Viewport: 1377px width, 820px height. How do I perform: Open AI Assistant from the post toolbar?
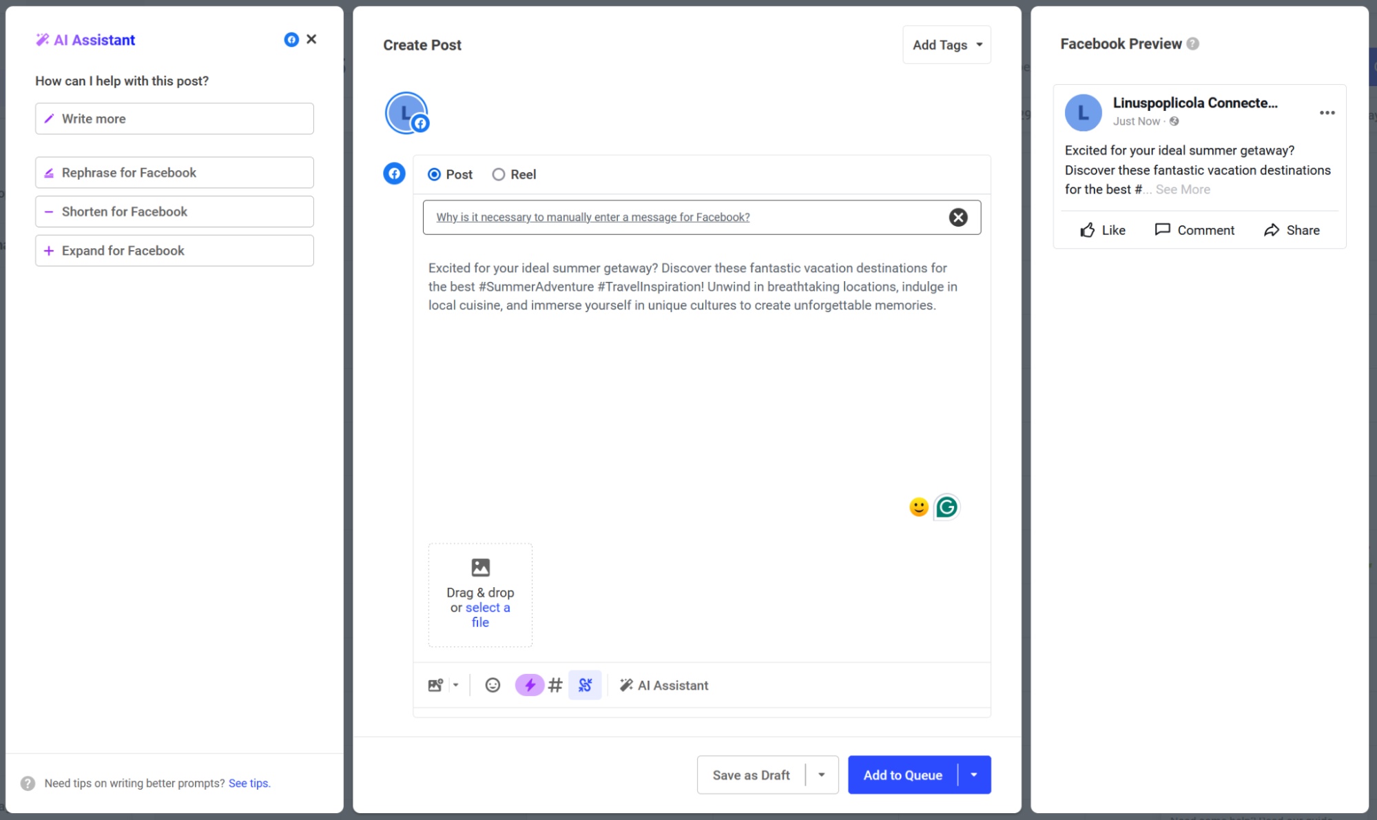pos(663,685)
